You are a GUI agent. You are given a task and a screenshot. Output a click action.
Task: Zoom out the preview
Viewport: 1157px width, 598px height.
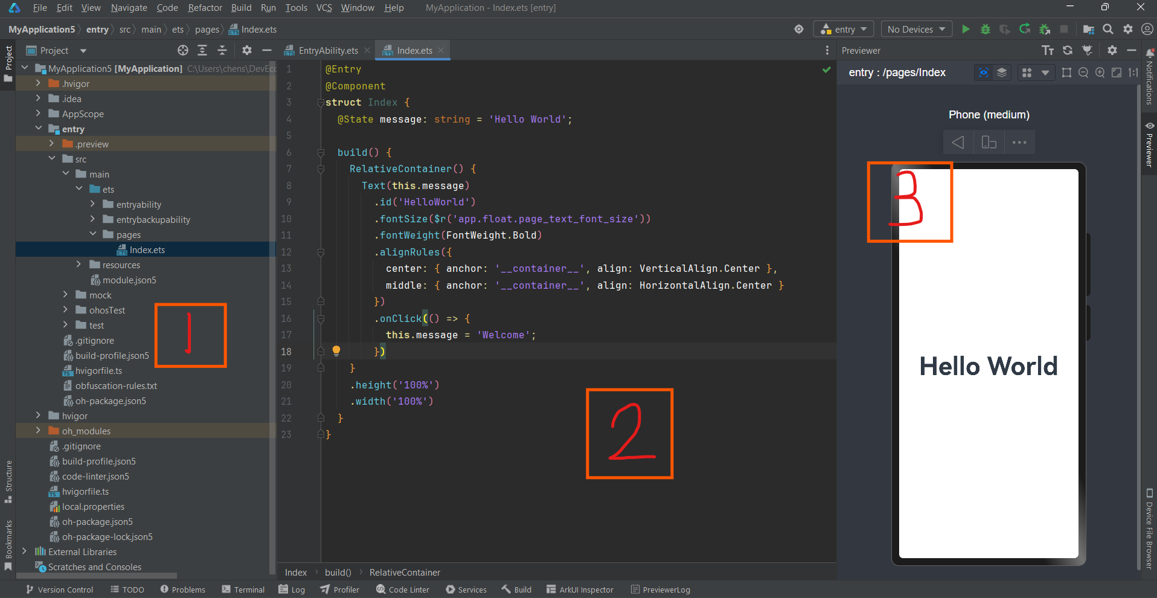pos(1083,72)
